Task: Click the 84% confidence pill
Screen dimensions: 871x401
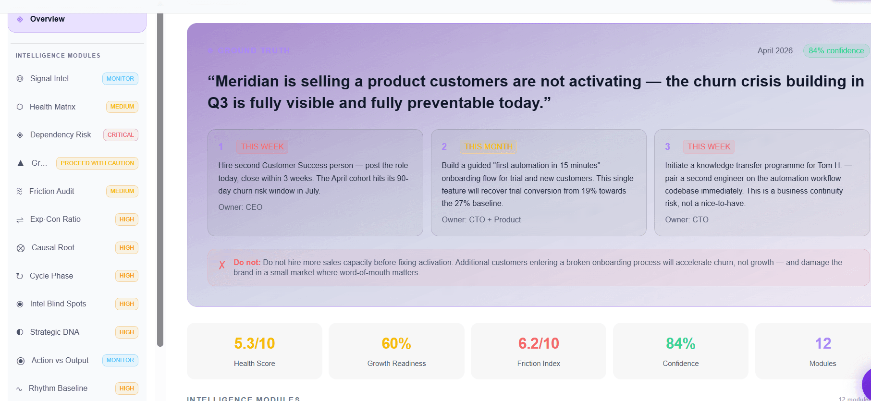Action: point(836,50)
